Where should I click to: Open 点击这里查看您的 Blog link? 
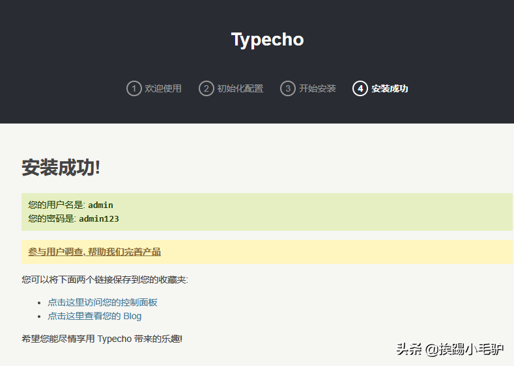(94, 317)
